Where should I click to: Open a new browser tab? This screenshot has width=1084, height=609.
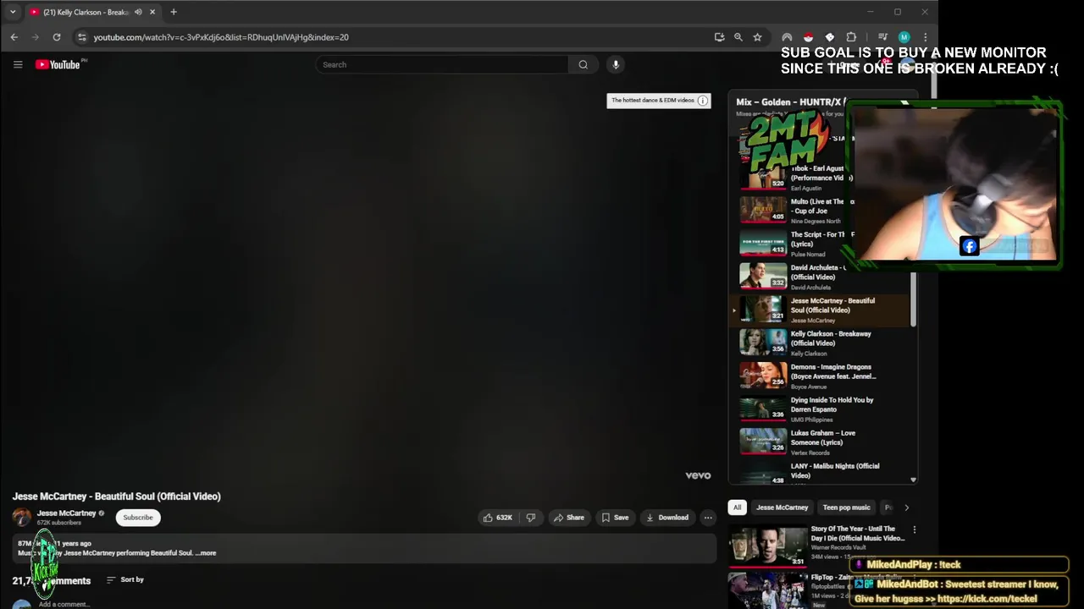(174, 12)
